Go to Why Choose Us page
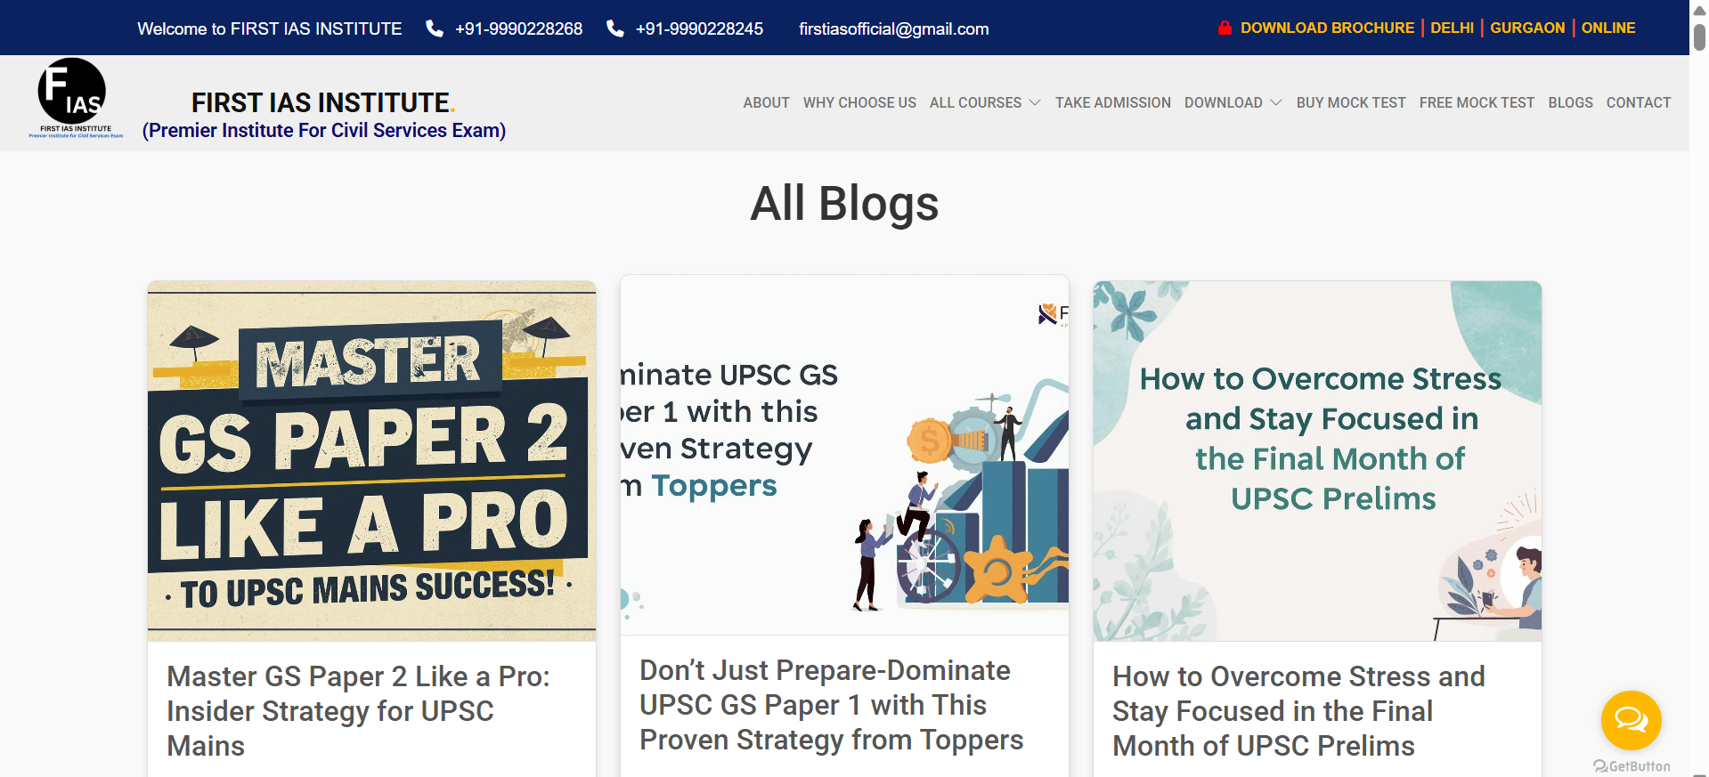Viewport: 1709px width, 777px height. tap(859, 102)
